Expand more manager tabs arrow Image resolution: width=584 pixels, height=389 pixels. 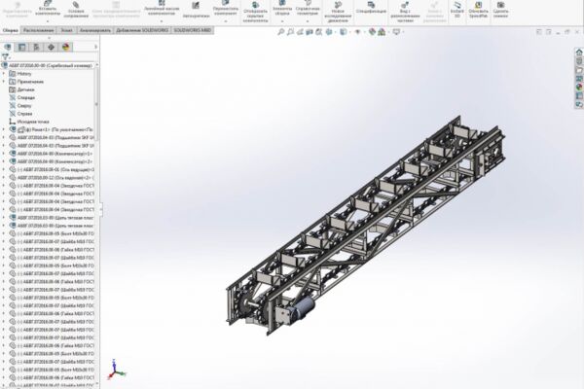pyautogui.click(x=95, y=47)
